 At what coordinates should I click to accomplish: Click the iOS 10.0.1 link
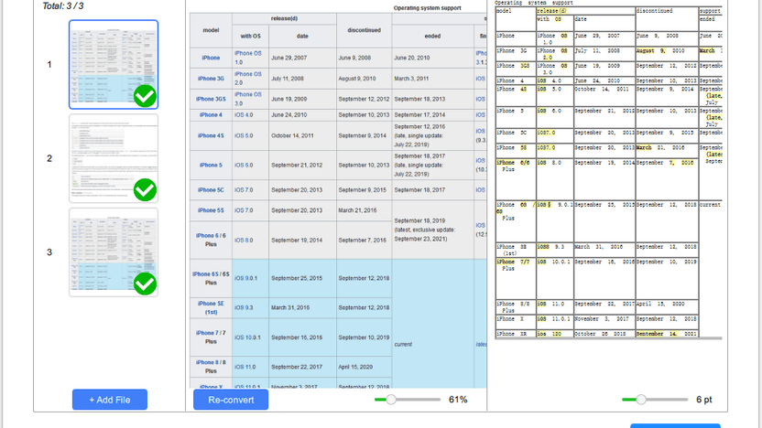coord(247,337)
